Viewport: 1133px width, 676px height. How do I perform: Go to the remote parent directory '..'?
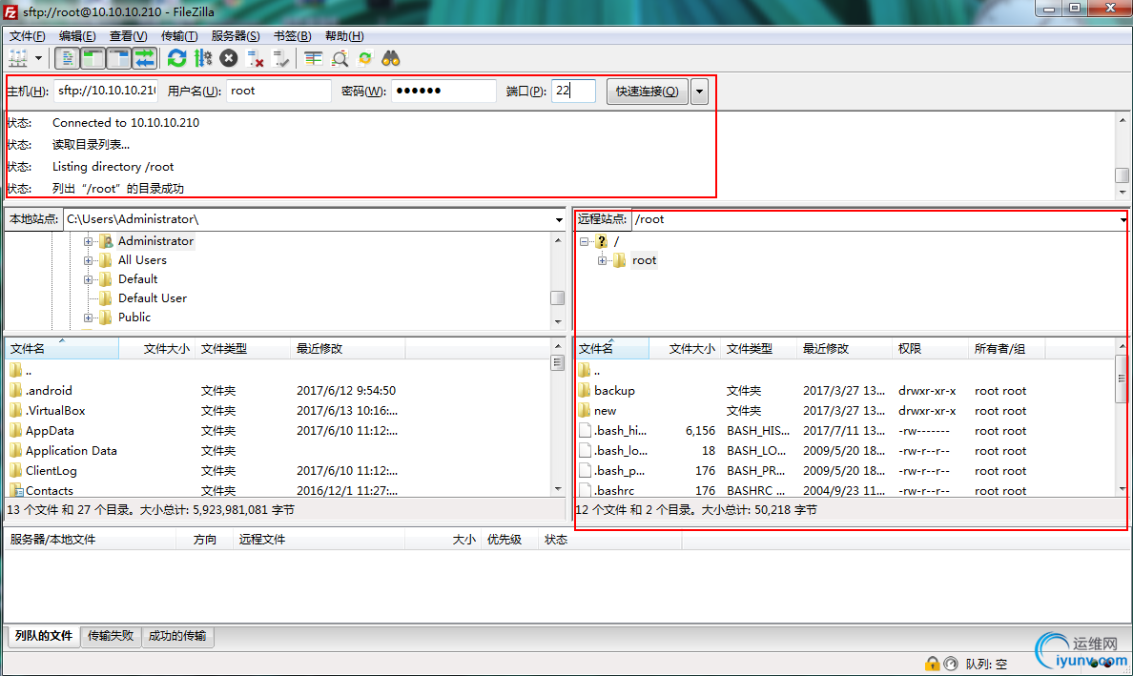597,371
